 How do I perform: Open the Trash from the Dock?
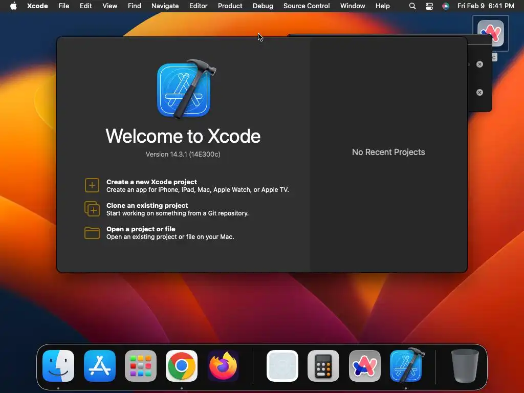(x=465, y=365)
